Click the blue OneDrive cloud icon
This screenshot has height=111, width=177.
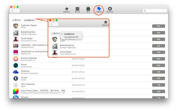coord(16,72)
